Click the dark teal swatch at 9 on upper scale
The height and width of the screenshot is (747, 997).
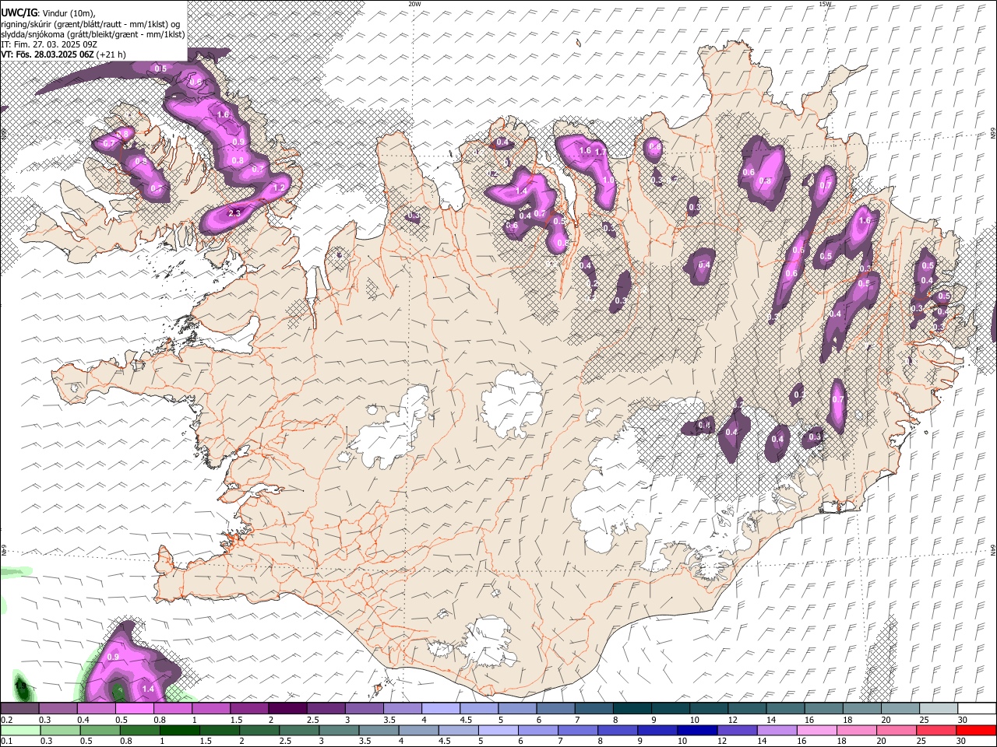click(x=671, y=708)
